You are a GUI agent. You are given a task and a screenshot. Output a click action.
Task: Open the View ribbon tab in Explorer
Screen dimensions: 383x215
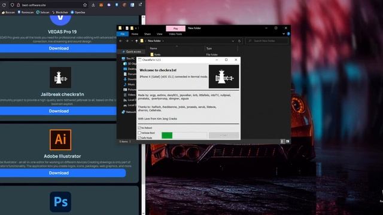pyautogui.click(x=160, y=34)
